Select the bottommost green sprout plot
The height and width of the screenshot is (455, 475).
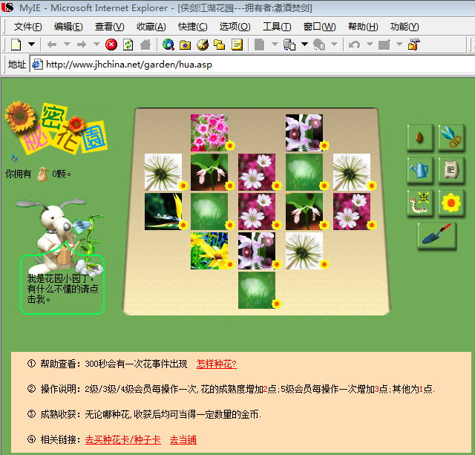tap(257, 290)
